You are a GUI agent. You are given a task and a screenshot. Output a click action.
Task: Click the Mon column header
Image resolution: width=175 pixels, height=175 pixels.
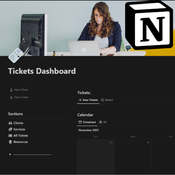click(133, 136)
